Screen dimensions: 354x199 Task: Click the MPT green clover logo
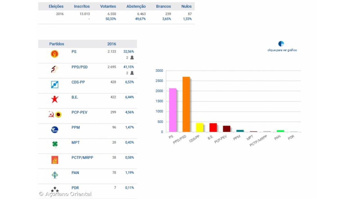pyautogui.click(x=55, y=145)
